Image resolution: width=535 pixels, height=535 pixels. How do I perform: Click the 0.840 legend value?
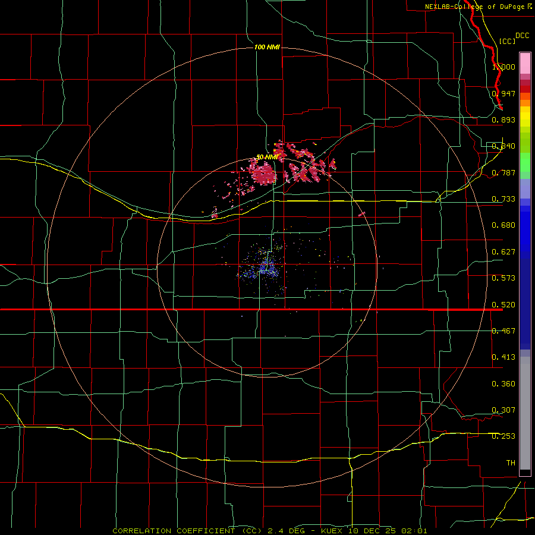pyautogui.click(x=503, y=146)
